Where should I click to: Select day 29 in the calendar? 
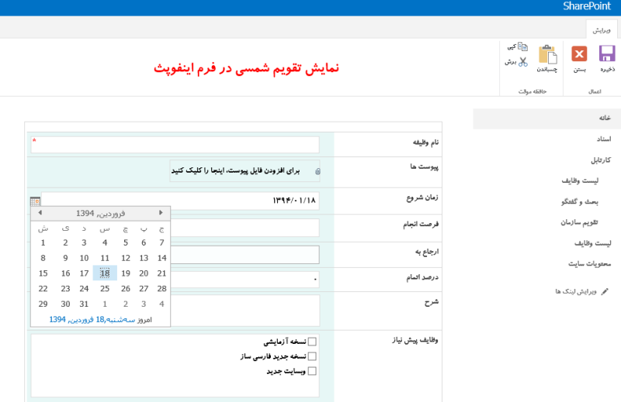tap(43, 304)
